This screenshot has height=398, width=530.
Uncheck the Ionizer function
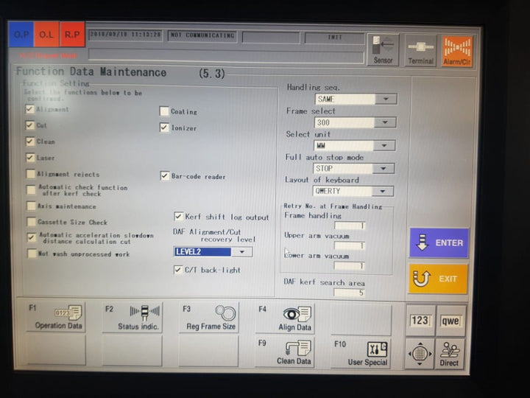click(x=165, y=128)
